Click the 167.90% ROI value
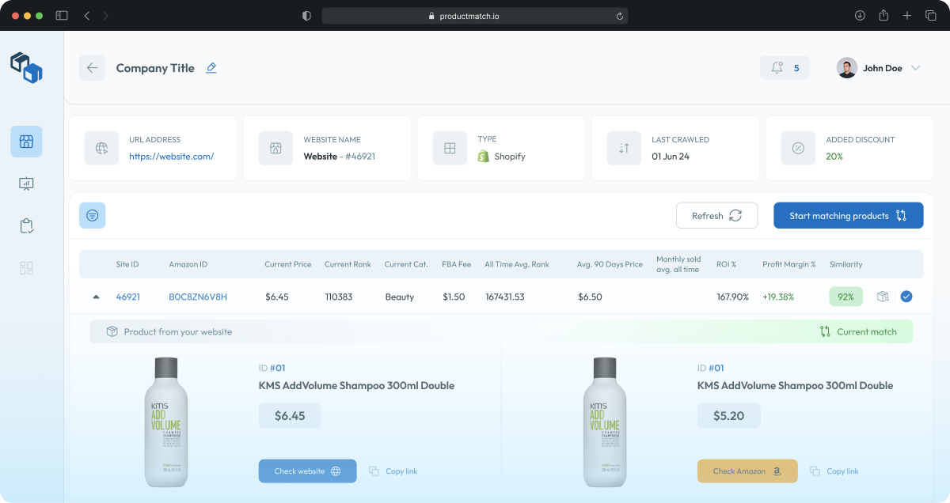This screenshot has height=503, width=950. [x=732, y=297]
